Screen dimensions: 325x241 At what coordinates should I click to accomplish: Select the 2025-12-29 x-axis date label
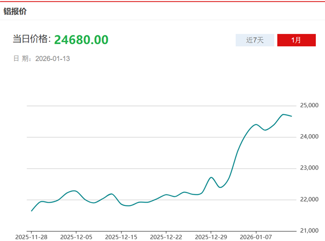[211, 237]
